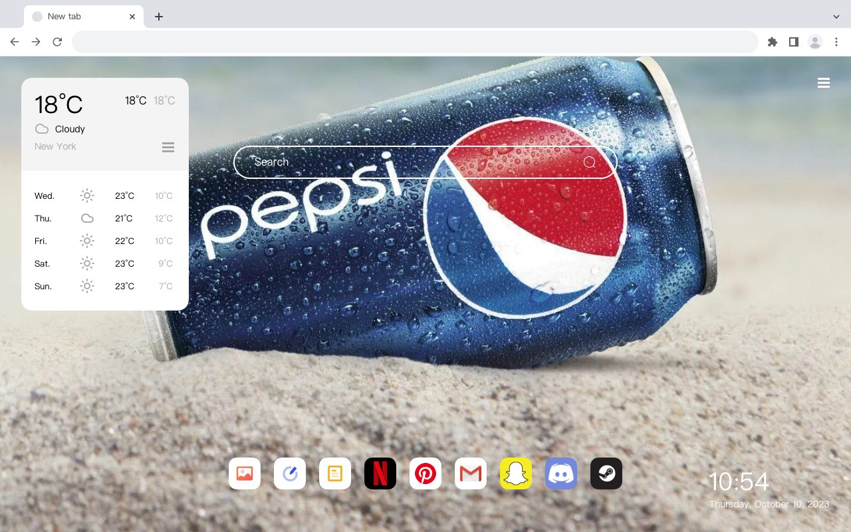Viewport: 851px width, 532px height.
Task: Open the photo gallery shortcut icon
Action: coord(245,473)
